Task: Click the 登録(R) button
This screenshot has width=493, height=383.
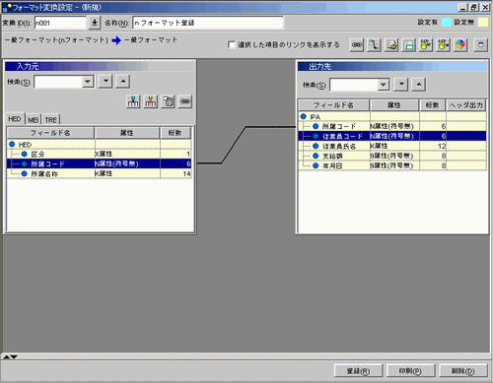Action: click(x=358, y=371)
